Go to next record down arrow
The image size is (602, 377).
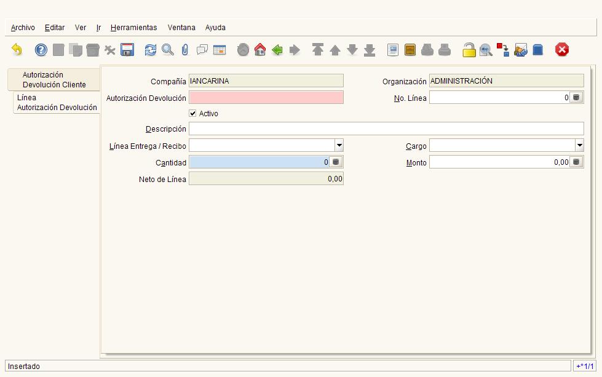pos(352,50)
